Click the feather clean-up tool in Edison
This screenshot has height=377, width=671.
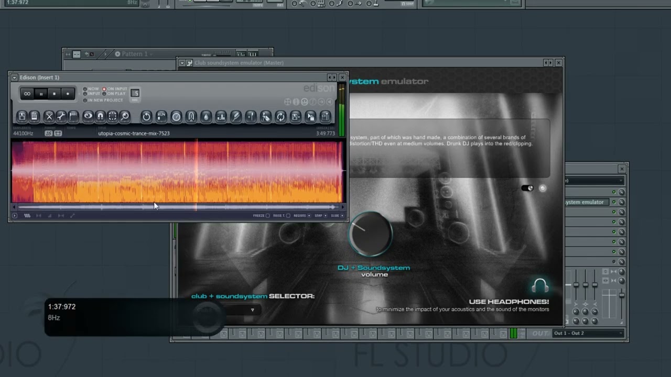pos(236,116)
